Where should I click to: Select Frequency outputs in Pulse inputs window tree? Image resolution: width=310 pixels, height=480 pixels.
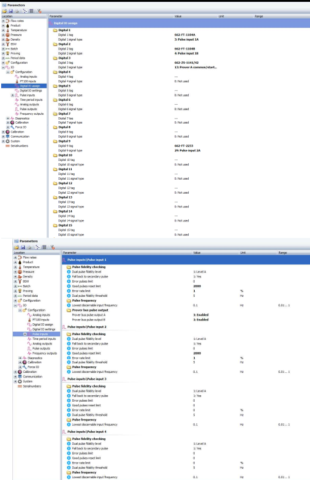pos(45,353)
